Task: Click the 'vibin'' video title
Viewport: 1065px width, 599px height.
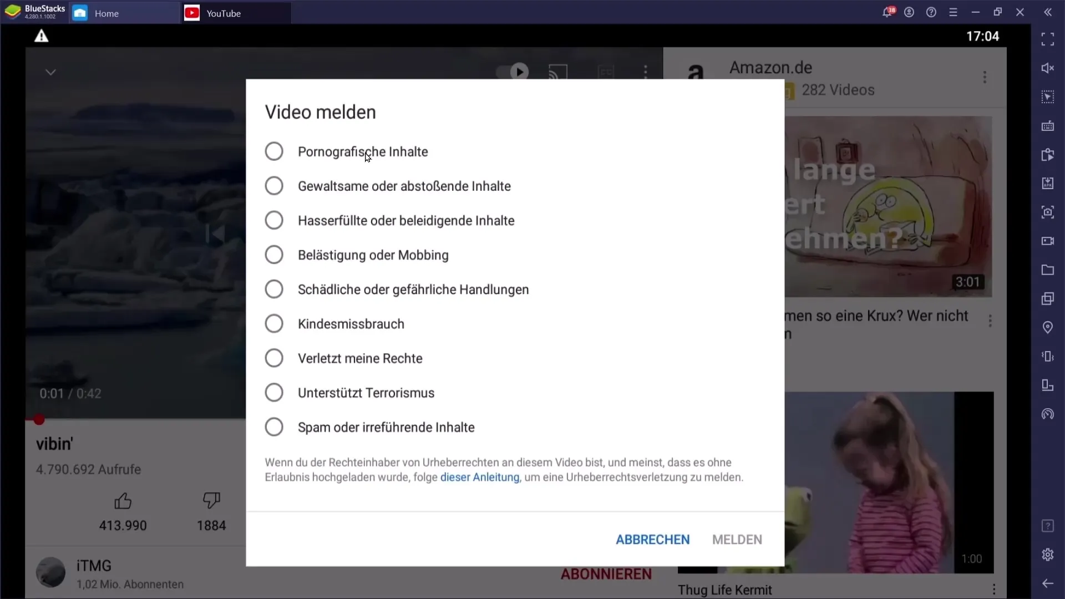Action: [55, 444]
